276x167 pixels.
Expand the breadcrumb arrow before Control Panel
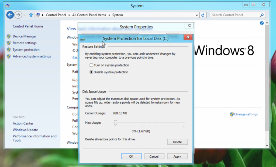[x=43, y=15]
